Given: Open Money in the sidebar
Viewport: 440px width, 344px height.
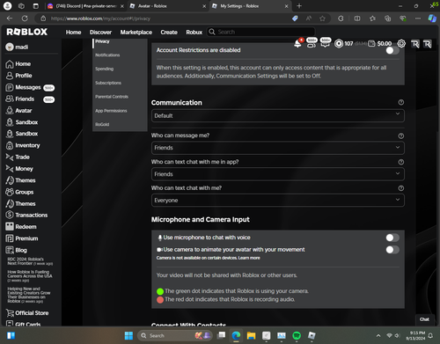Looking at the screenshot, I should click(x=19, y=169).
